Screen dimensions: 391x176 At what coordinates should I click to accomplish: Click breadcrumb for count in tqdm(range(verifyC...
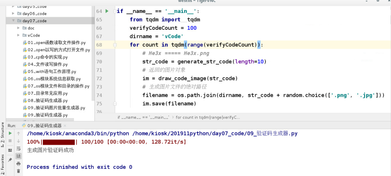tap(208, 117)
